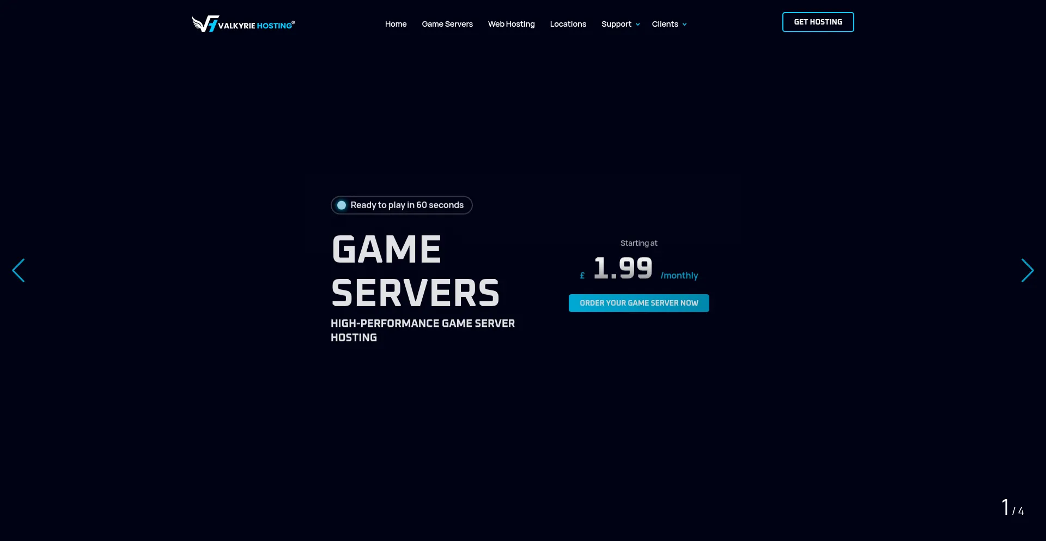Open the Web Hosting page
The width and height of the screenshot is (1046, 541).
click(511, 24)
